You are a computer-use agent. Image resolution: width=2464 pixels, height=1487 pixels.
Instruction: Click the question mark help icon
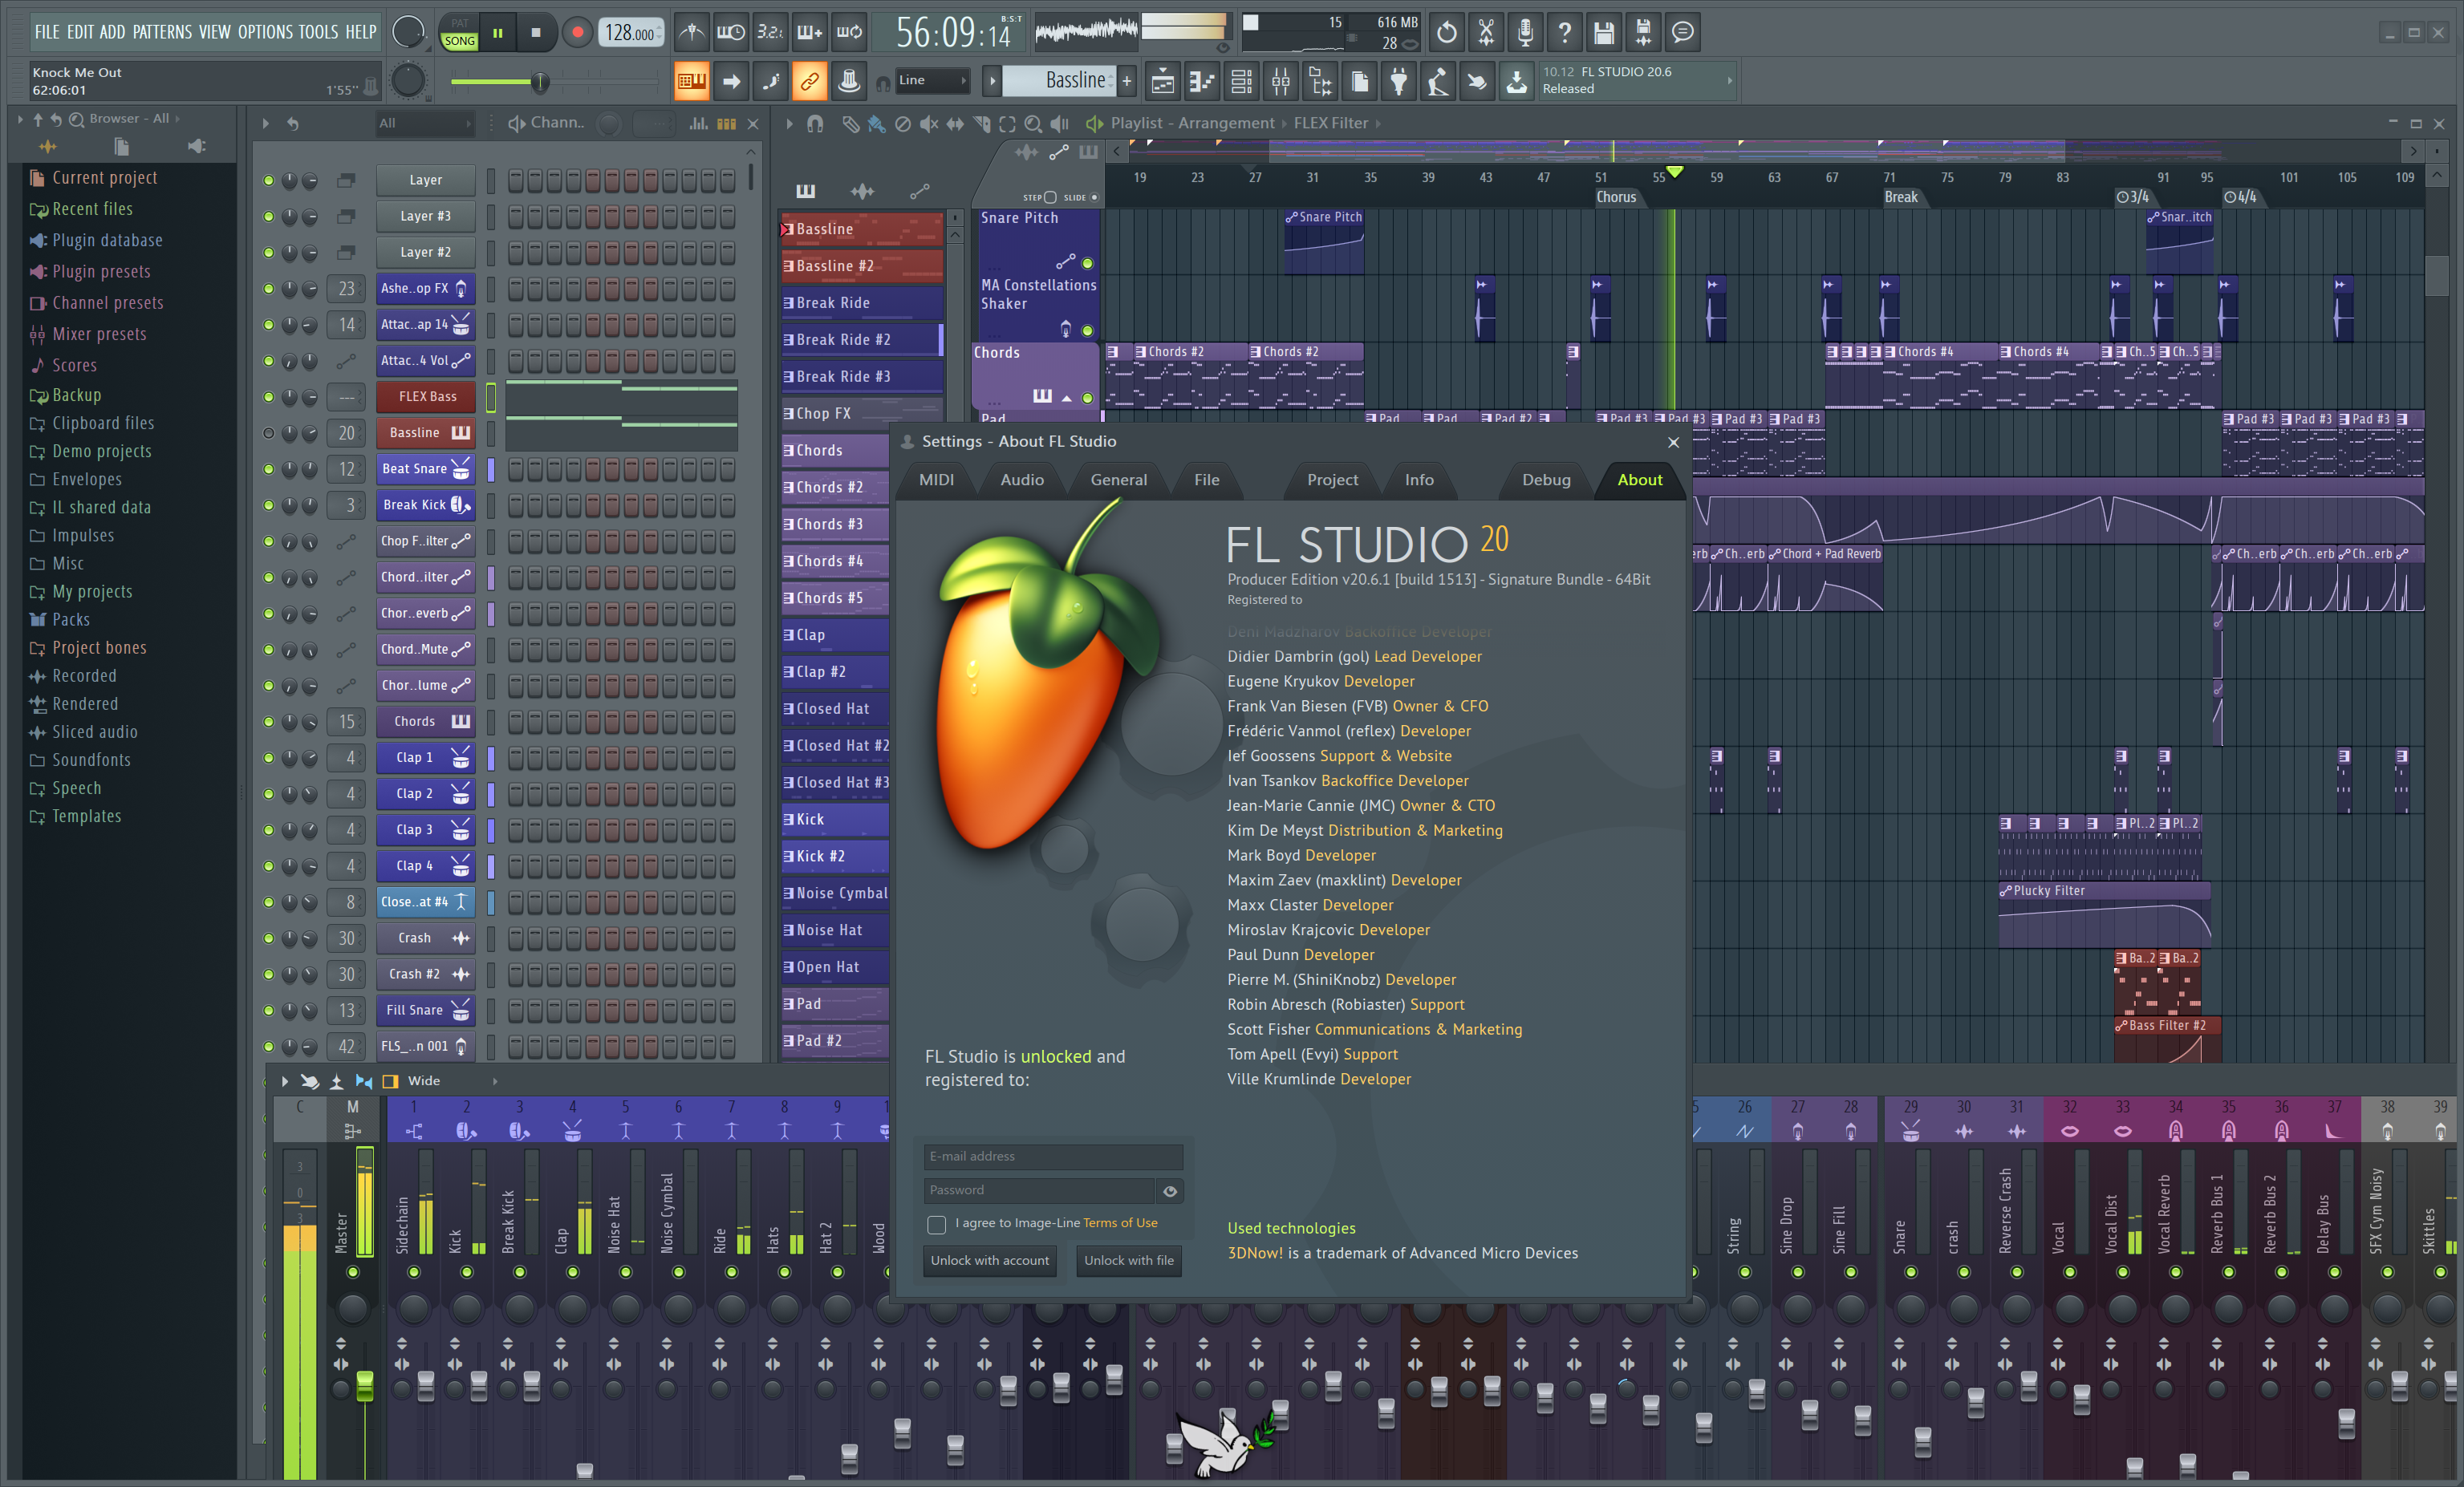(1564, 33)
